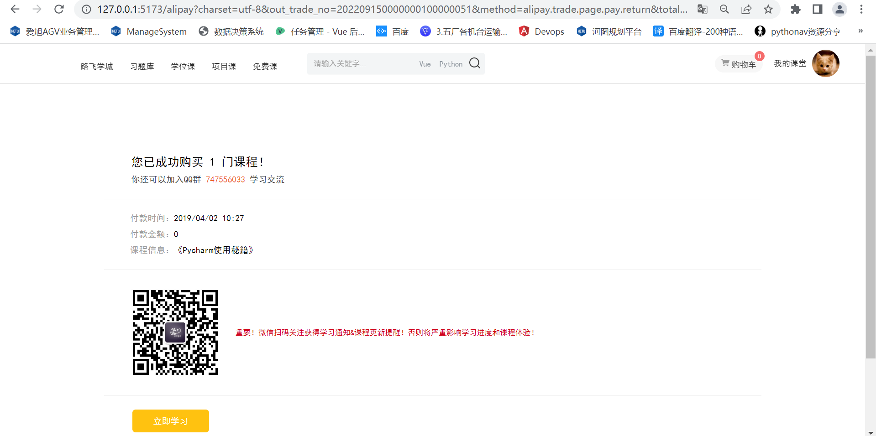The image size is (876, 436).
Task: Open 爱旭AGV业务管理 bookmark
Action: tap(55, 31)
